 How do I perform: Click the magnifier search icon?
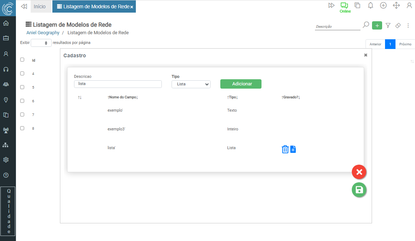pos(366,25)
